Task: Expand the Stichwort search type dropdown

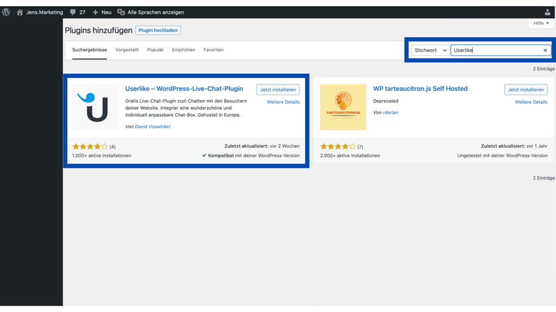Action: point(430,50)
